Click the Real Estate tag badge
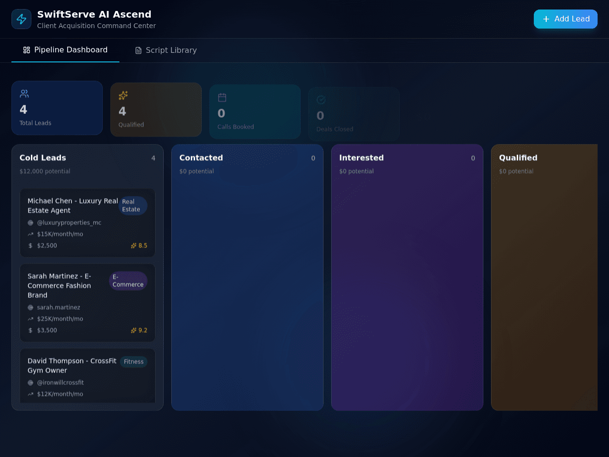 [x=133, y=206]
